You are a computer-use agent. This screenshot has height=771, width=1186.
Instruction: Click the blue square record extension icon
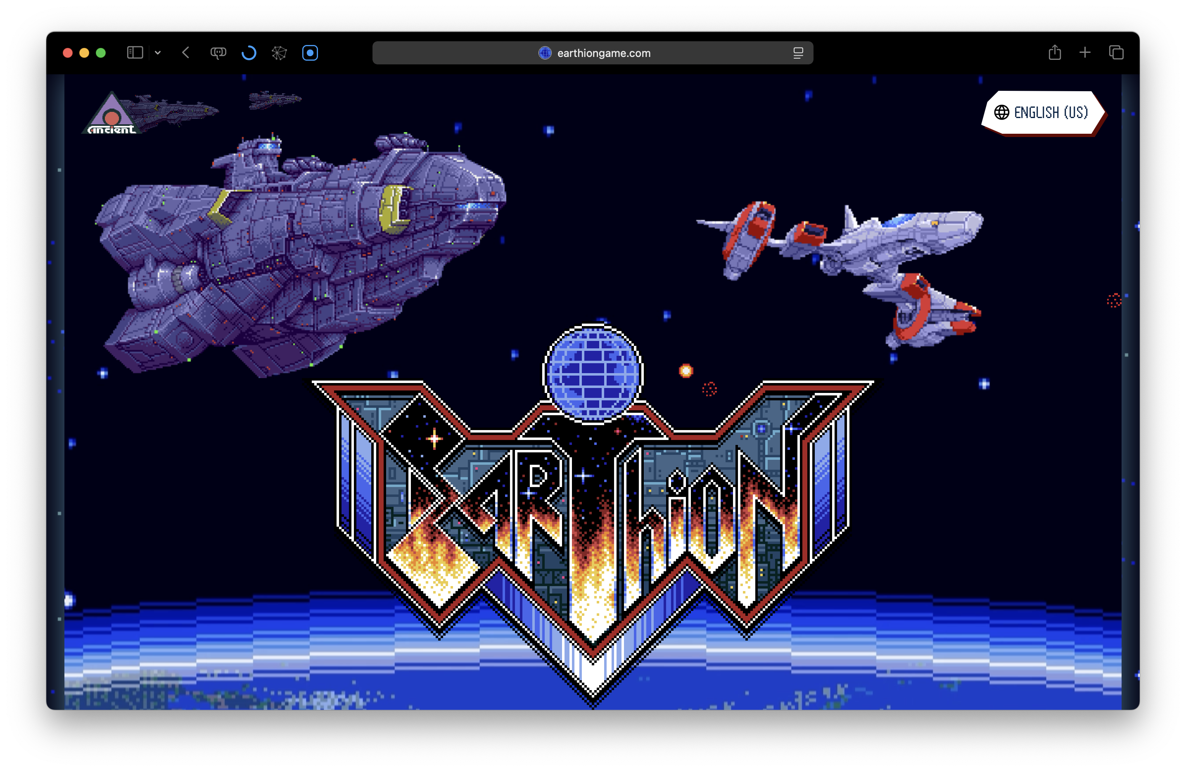point(310,53)
